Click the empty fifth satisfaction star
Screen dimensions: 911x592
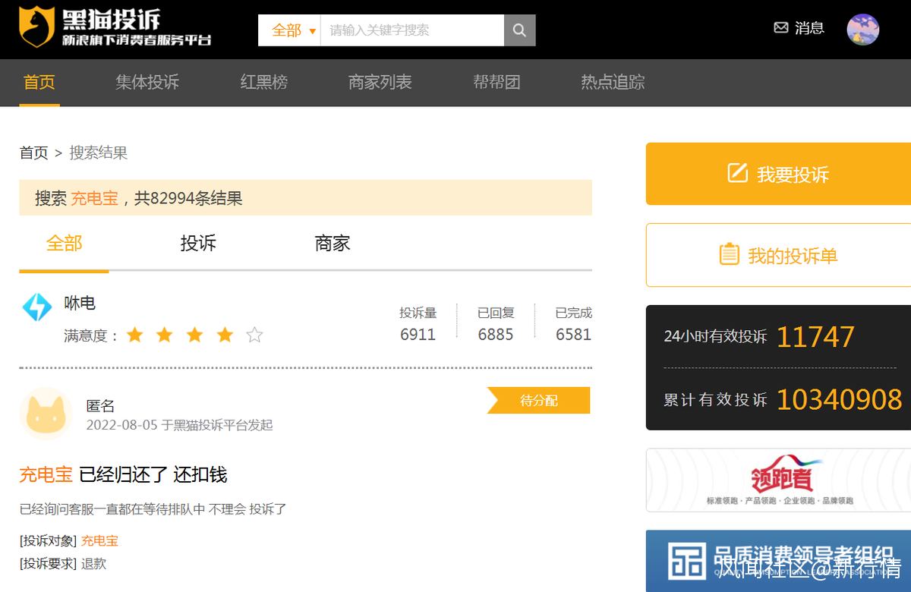click(x=255, y=335)
